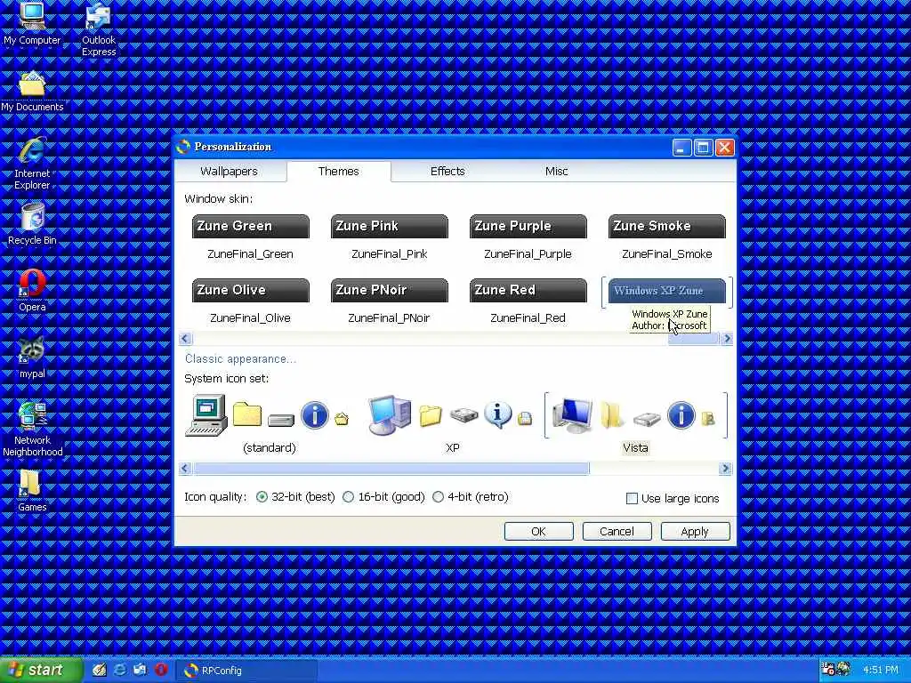
Task: Select the Zune PNoir window skin
Action: [390, 291]
